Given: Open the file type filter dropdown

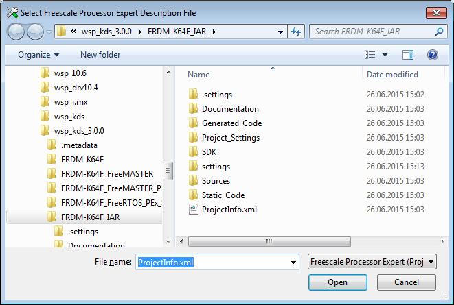Looking at the screenshot, I should click(372, 262).
